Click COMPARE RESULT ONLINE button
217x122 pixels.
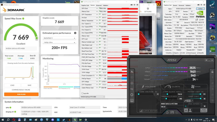coord(21,90)
